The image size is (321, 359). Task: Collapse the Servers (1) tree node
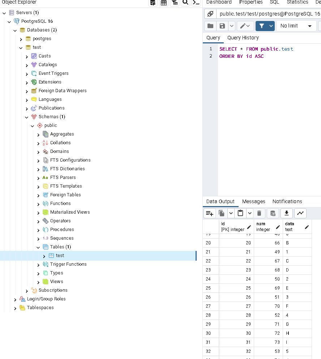(4, 13)
